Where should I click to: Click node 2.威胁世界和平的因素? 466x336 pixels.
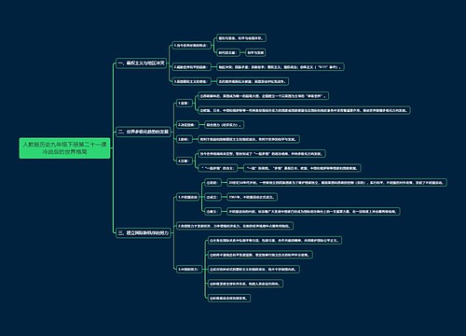point(191,67)
